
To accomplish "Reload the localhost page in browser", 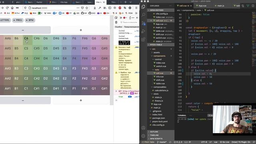I will pyautogui.click(x=7, y=8).
